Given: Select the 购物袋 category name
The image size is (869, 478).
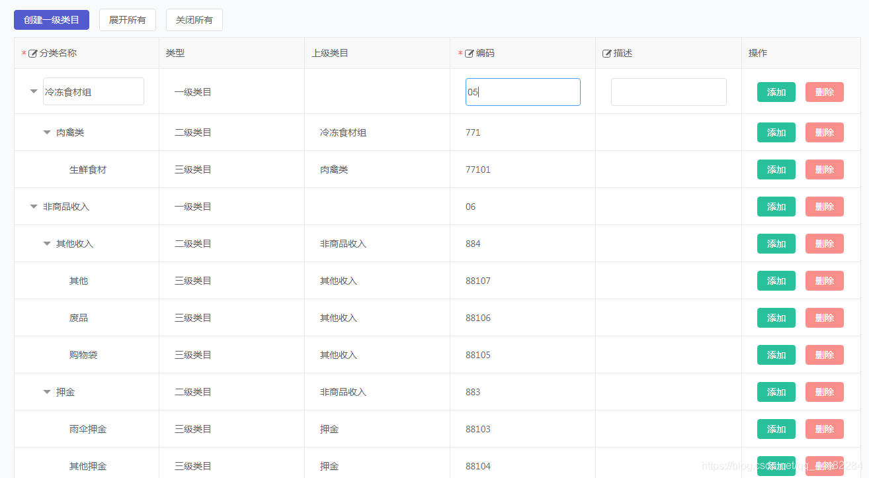Looking at the screenshot, I should [x=83, y=355].
